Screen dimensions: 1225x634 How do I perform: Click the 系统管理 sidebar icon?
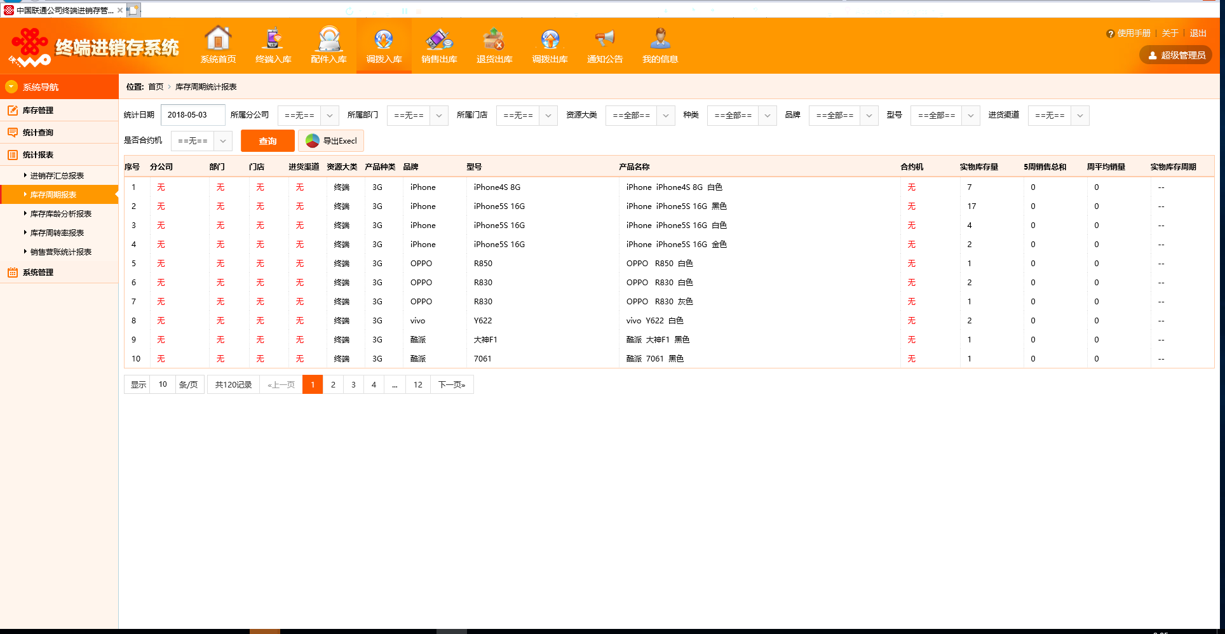point(13,272)
